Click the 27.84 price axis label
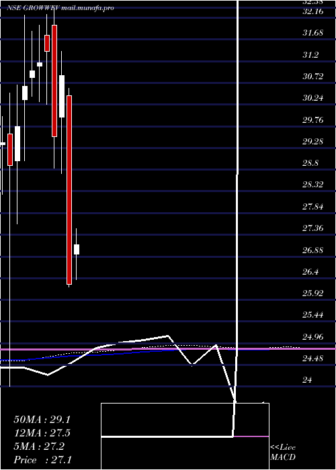Viewport: 336px width, 470px height. pyautogui.click(x=313, y=207)
